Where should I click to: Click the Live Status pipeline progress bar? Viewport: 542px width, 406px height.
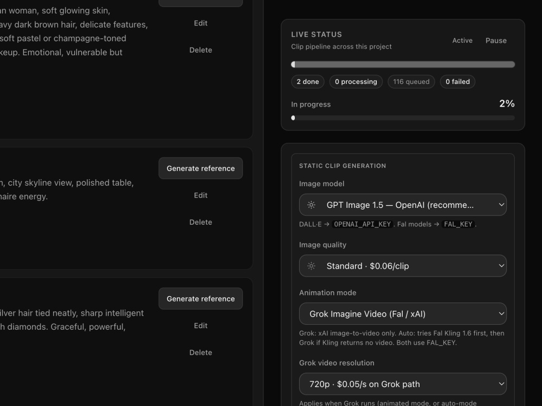coord(403,64)
